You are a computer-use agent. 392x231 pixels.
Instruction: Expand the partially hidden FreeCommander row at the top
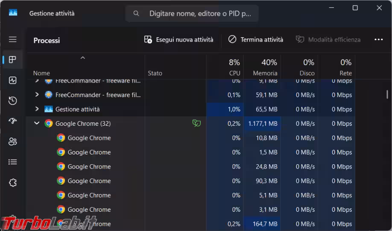(37, 81)
